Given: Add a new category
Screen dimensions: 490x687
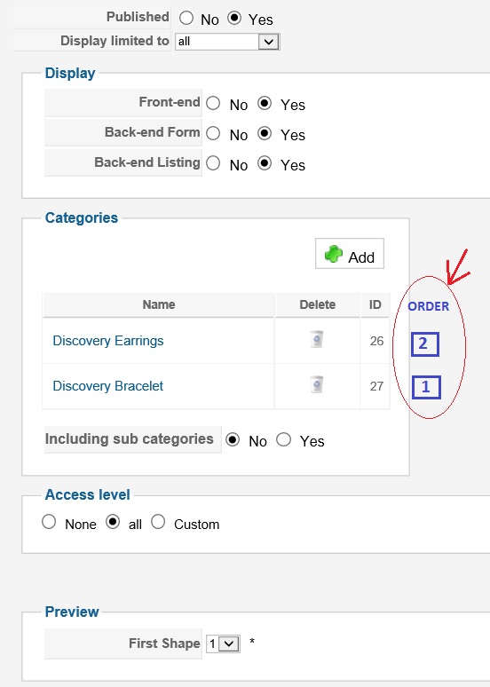Looking at the screenshot, I should tap(350, 254).
